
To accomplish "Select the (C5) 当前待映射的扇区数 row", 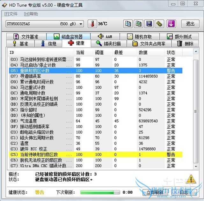I will [x=96, y=155].
